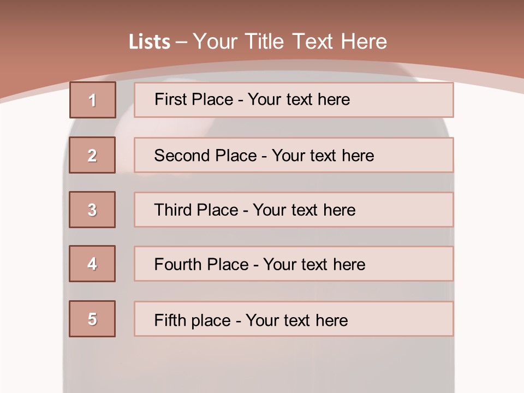
Task: Click 'Your text here' in Fifth place row
Action: [x=296, y=320]
